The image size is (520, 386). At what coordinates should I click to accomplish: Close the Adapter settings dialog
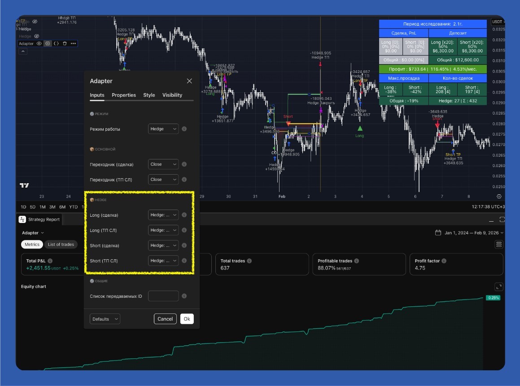tap(189, 81)
